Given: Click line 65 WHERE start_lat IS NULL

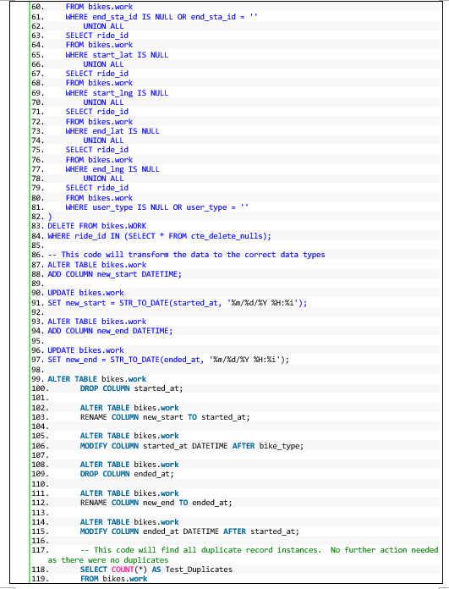Looking at the screenshot, I should 117,55.
